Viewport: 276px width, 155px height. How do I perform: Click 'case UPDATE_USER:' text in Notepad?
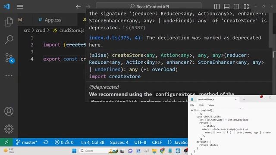[209, 117]
